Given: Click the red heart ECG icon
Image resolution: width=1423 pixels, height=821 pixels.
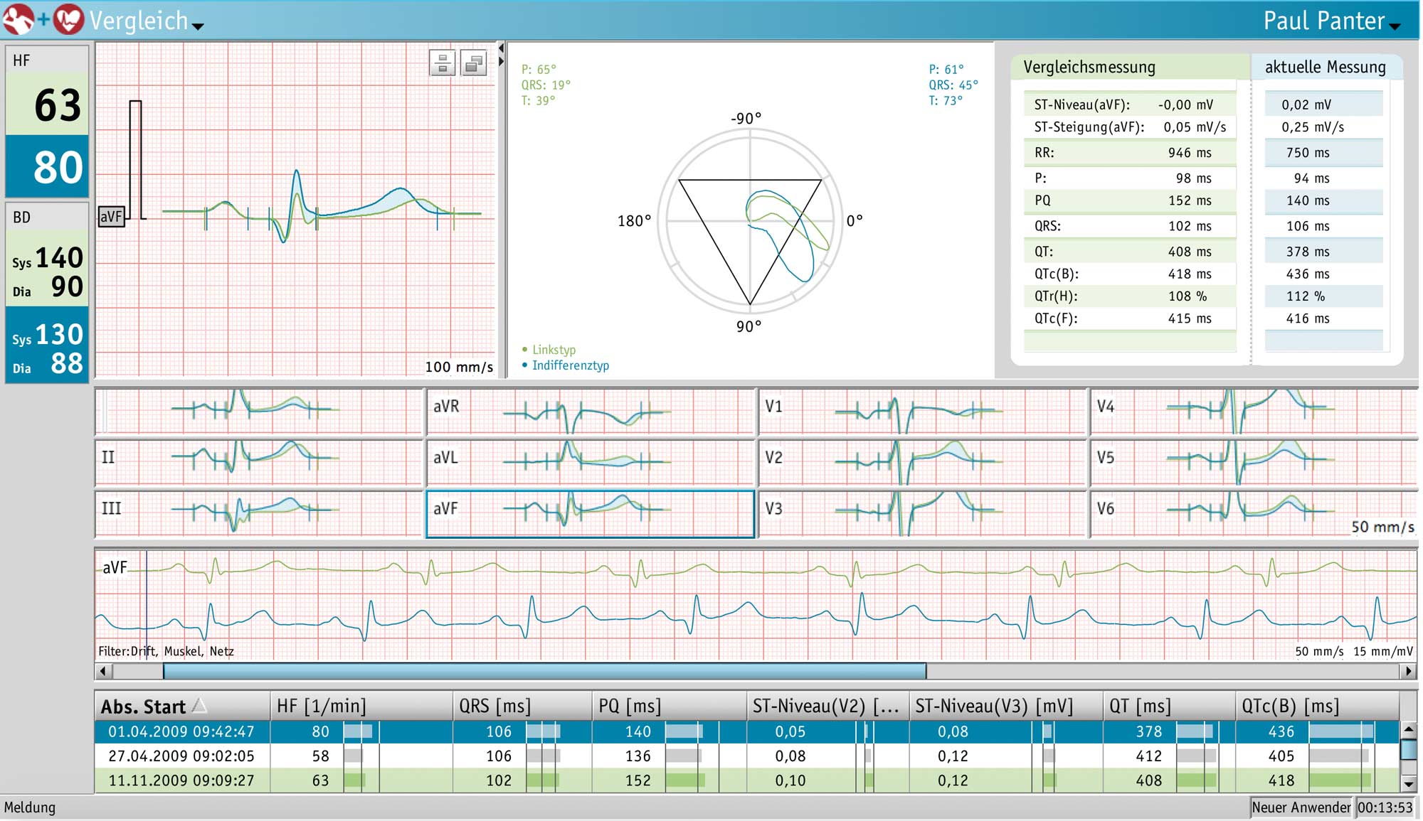Looking at the screenshot, I should click(x=68, y=18).
